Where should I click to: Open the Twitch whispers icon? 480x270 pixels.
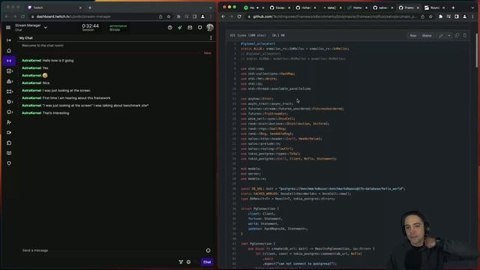click(x=200, y=28)
